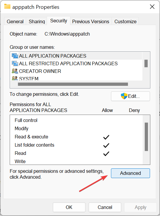Viewport: 160px width, 216px height.
Task: Click the SYSTEM user icon
Action: click(x=15, y=78)
